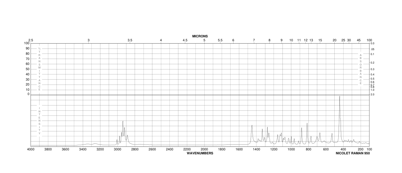Select the NICOLET RAMAN 950 label
402x173 pixels.
353,153
